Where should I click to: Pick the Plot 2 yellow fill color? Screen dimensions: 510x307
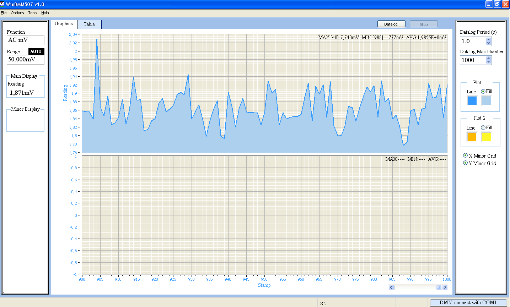click(486, 137)
